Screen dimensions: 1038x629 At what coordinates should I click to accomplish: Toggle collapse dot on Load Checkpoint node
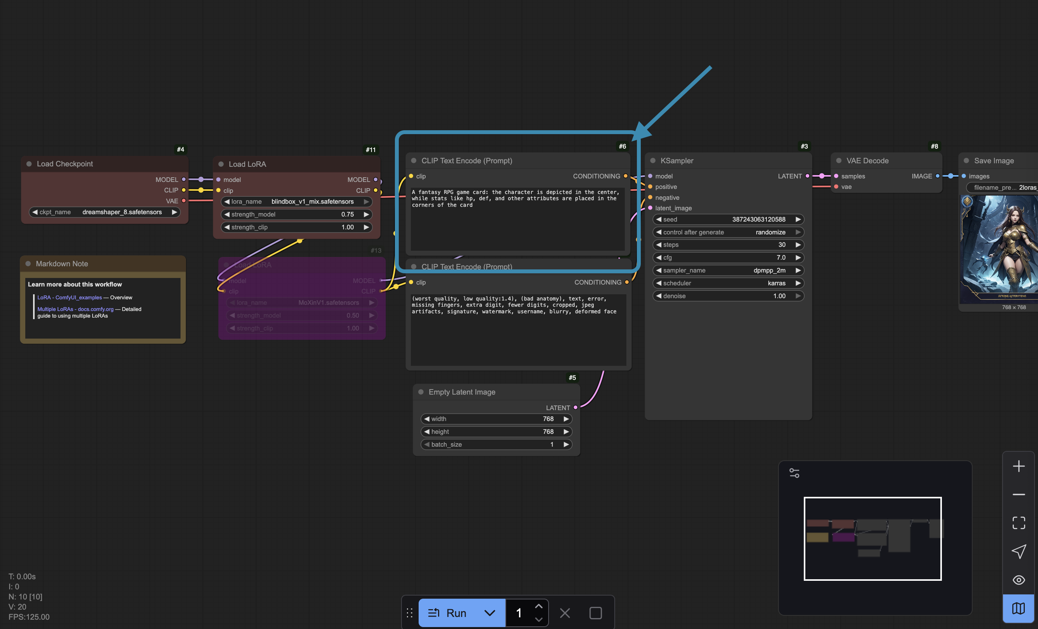coord(29,164)
